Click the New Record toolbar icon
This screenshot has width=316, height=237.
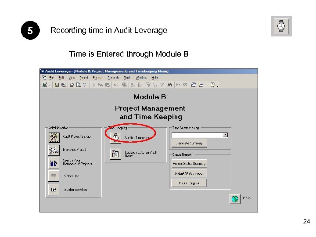point(178,85)
